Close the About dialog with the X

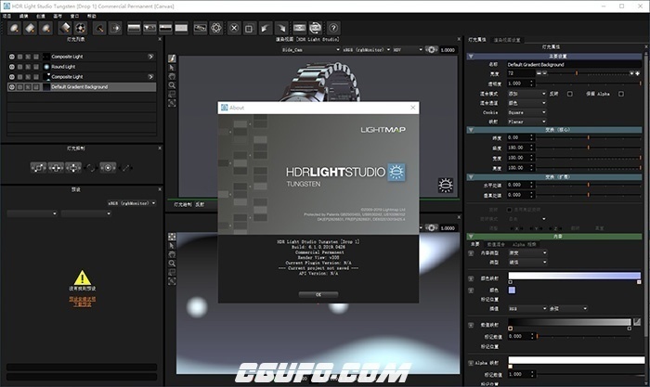[410, 108]
